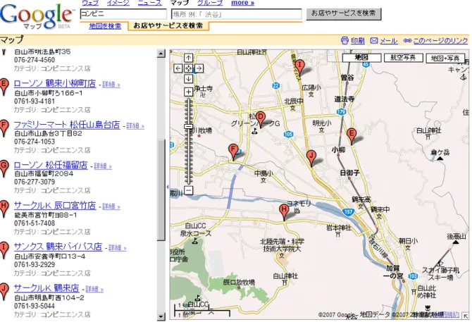This screenshot has height=322, width=472.
Task: Show 詳細 for サンクス 鶴来バイパス店
Action: click(118, 248)
